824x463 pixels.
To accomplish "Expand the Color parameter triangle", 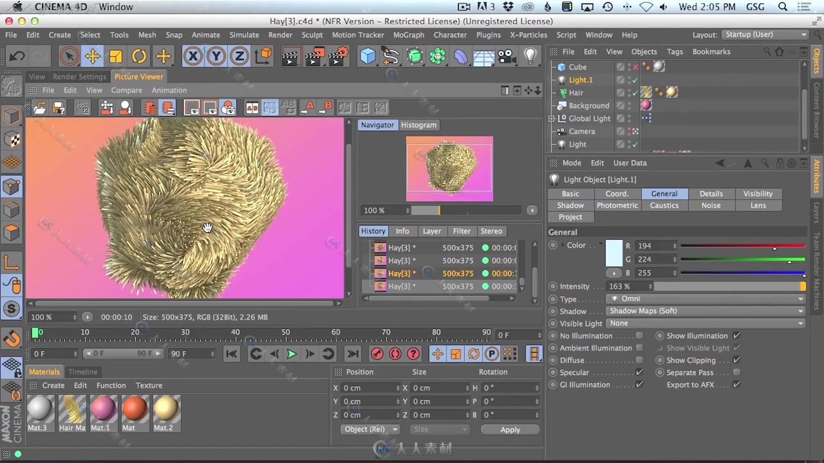I will [563, 245].
